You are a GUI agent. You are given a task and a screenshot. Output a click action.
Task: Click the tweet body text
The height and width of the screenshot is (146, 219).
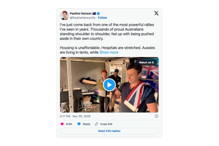[107, 38]
